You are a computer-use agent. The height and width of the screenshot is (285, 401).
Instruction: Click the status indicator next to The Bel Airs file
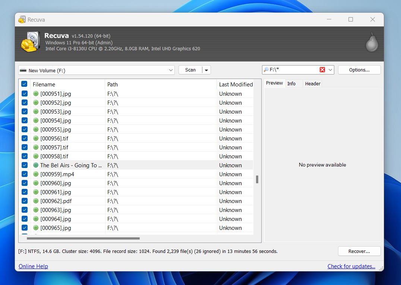35,165
